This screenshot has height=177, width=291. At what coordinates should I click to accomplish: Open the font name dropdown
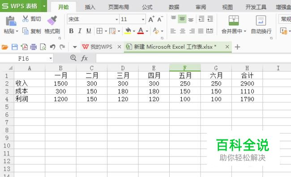coord(117,20)
